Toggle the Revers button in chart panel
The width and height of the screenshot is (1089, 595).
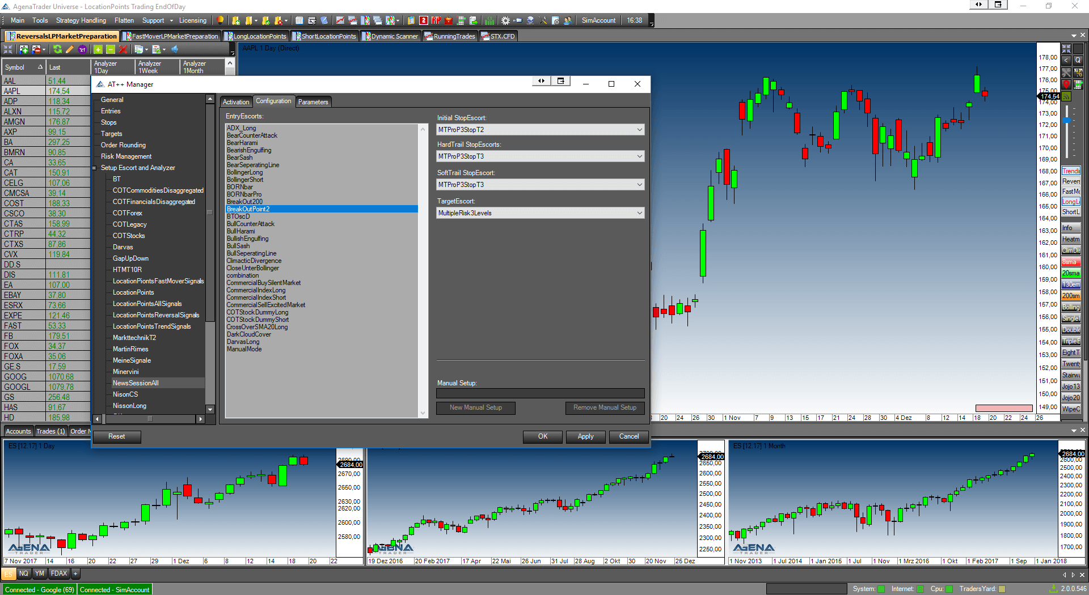tap(1071, 181)
